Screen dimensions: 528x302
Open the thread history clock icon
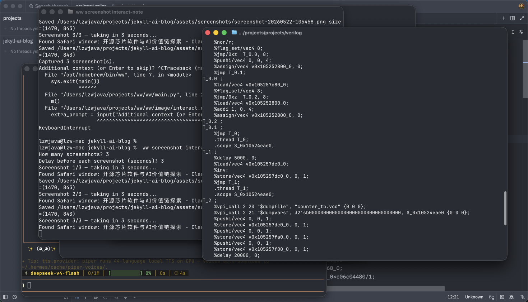point(15,297)
